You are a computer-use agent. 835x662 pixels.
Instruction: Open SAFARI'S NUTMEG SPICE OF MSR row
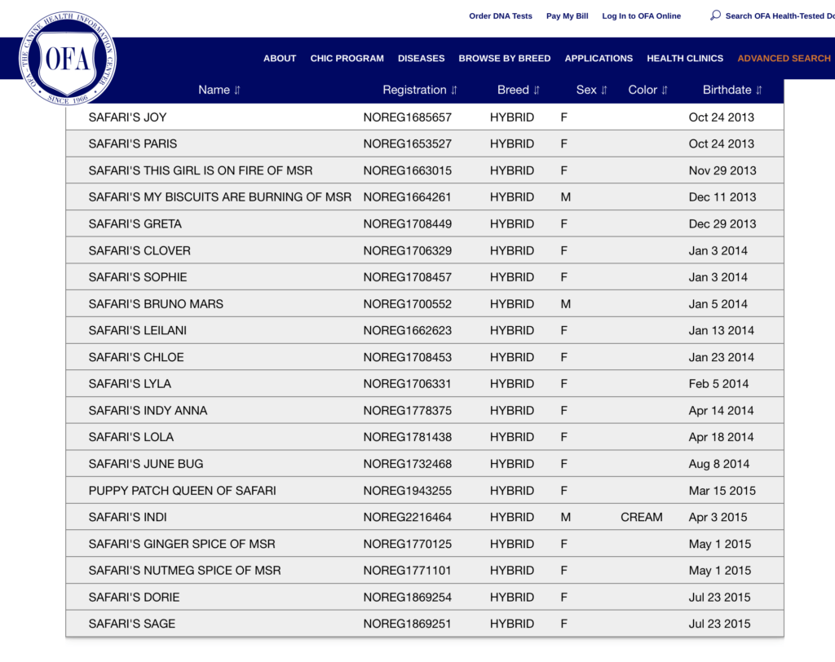424,571
